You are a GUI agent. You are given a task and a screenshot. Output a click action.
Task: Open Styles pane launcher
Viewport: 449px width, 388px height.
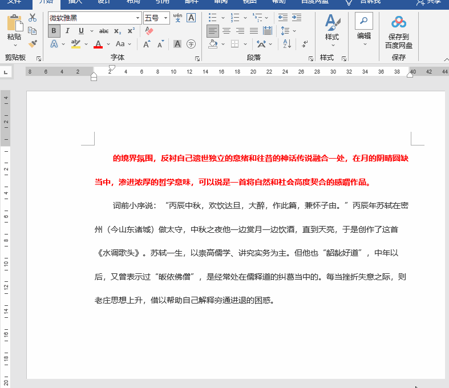point(344,59)
